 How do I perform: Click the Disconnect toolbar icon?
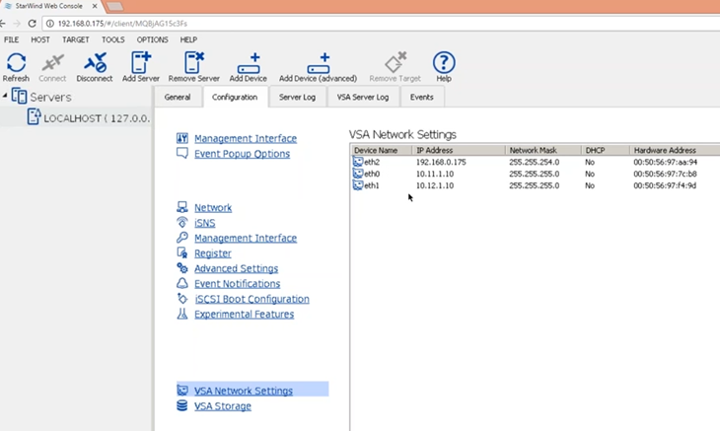[x=95, y=63]
